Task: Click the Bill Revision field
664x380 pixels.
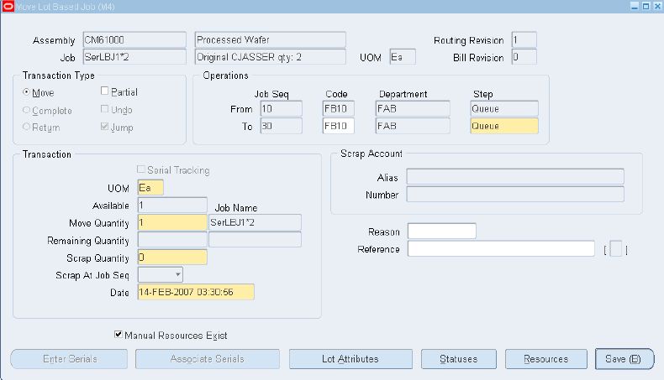Action: (x=524, y=57)
